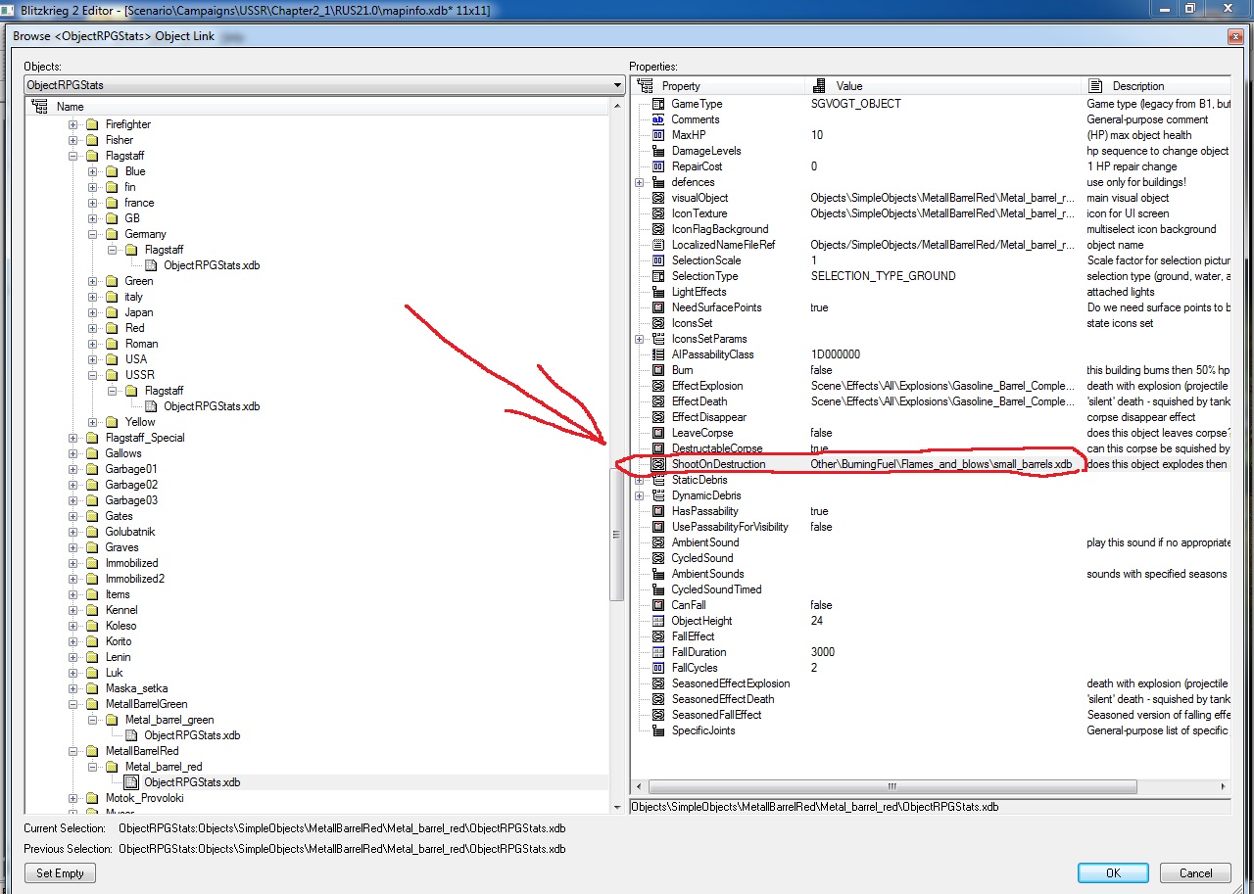Click the NeedSurfacePoints property icon
Viewport: 1254px width, 894px height.
tap(658, 307)
